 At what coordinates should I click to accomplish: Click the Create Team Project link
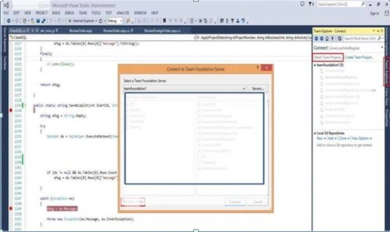click(x=360, y=57)
